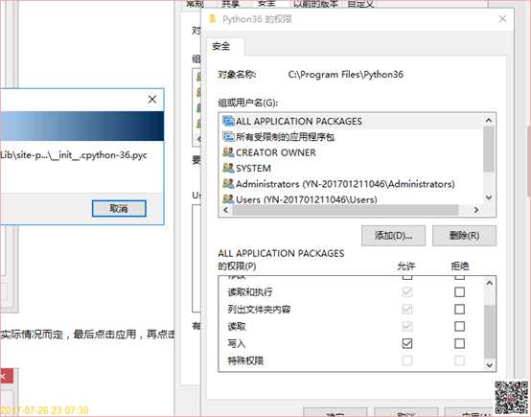Toggle deny checkbox for 写入
This screenshot has width=531, height=417.
coord(459,343)
